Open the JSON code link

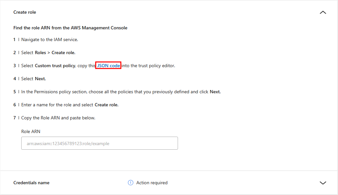[108, 66]
